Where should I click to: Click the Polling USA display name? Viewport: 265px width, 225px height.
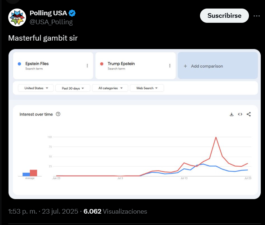coord(48,14)
